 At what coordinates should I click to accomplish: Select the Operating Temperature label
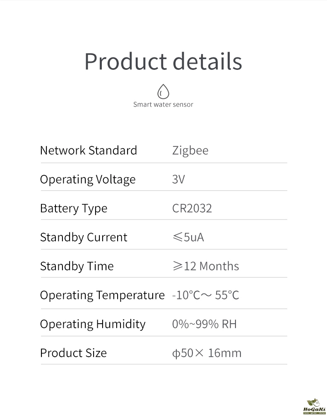click(102, 295)
